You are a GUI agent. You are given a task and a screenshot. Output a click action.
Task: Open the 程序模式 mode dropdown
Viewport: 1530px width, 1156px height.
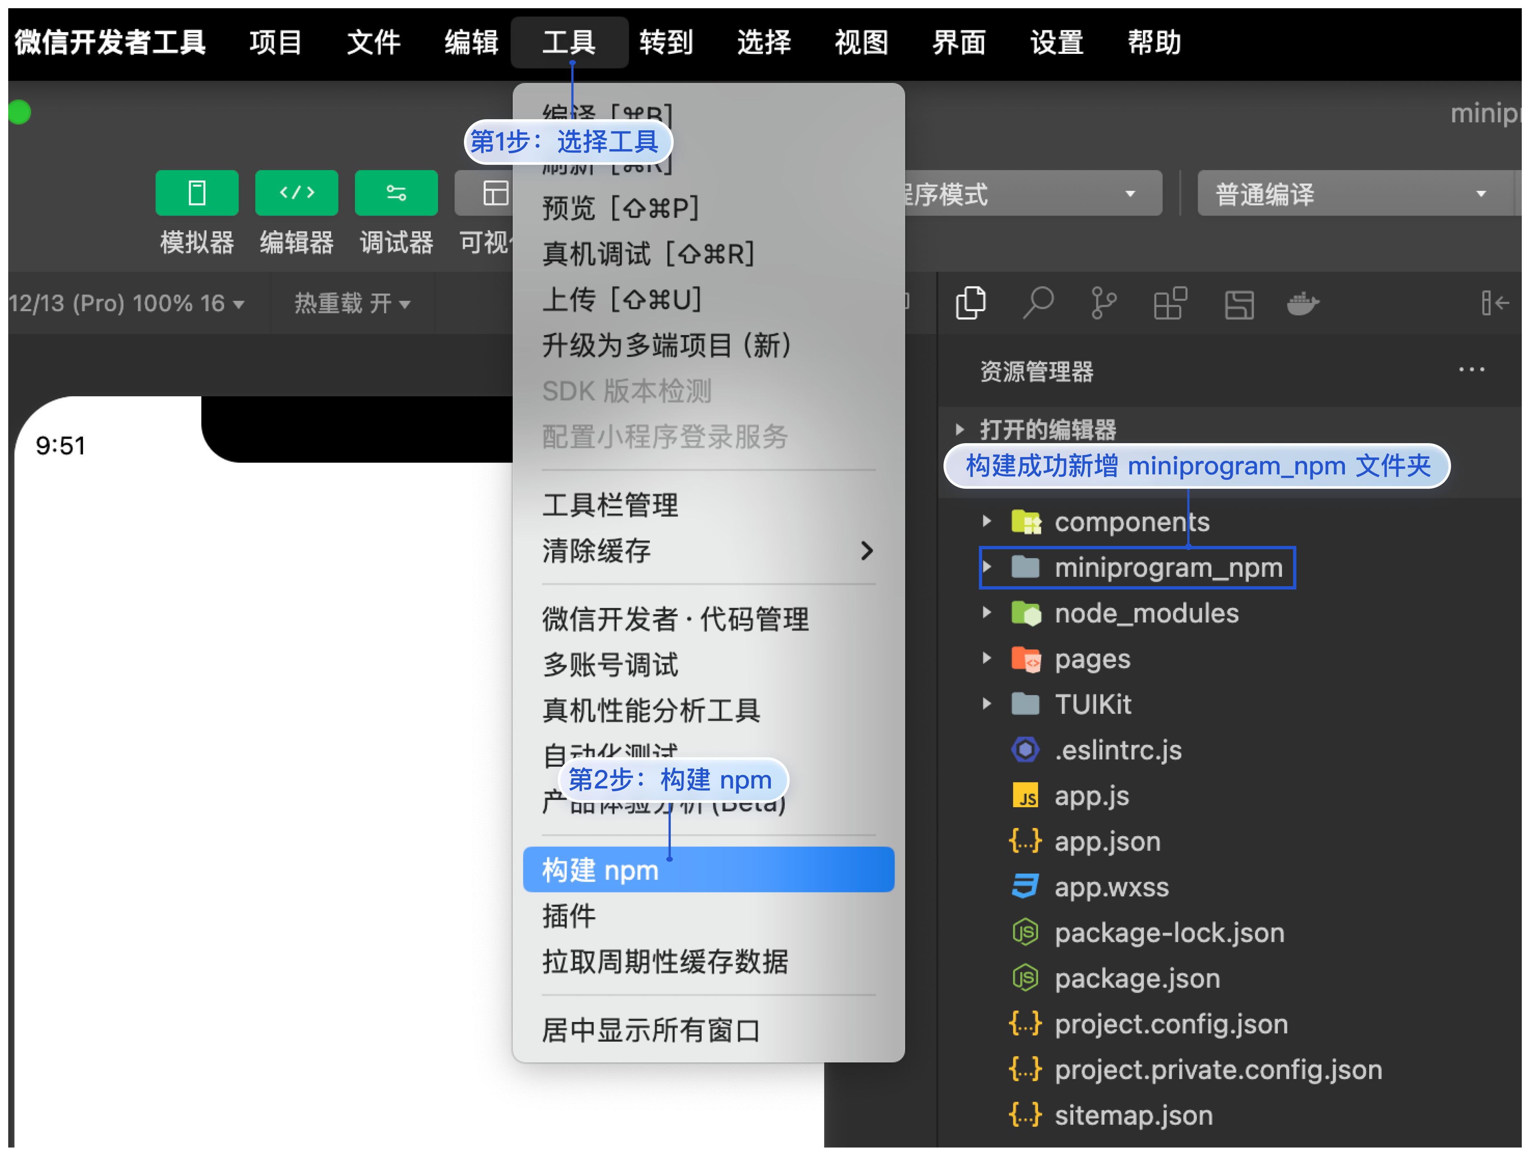pos(1034,194)
